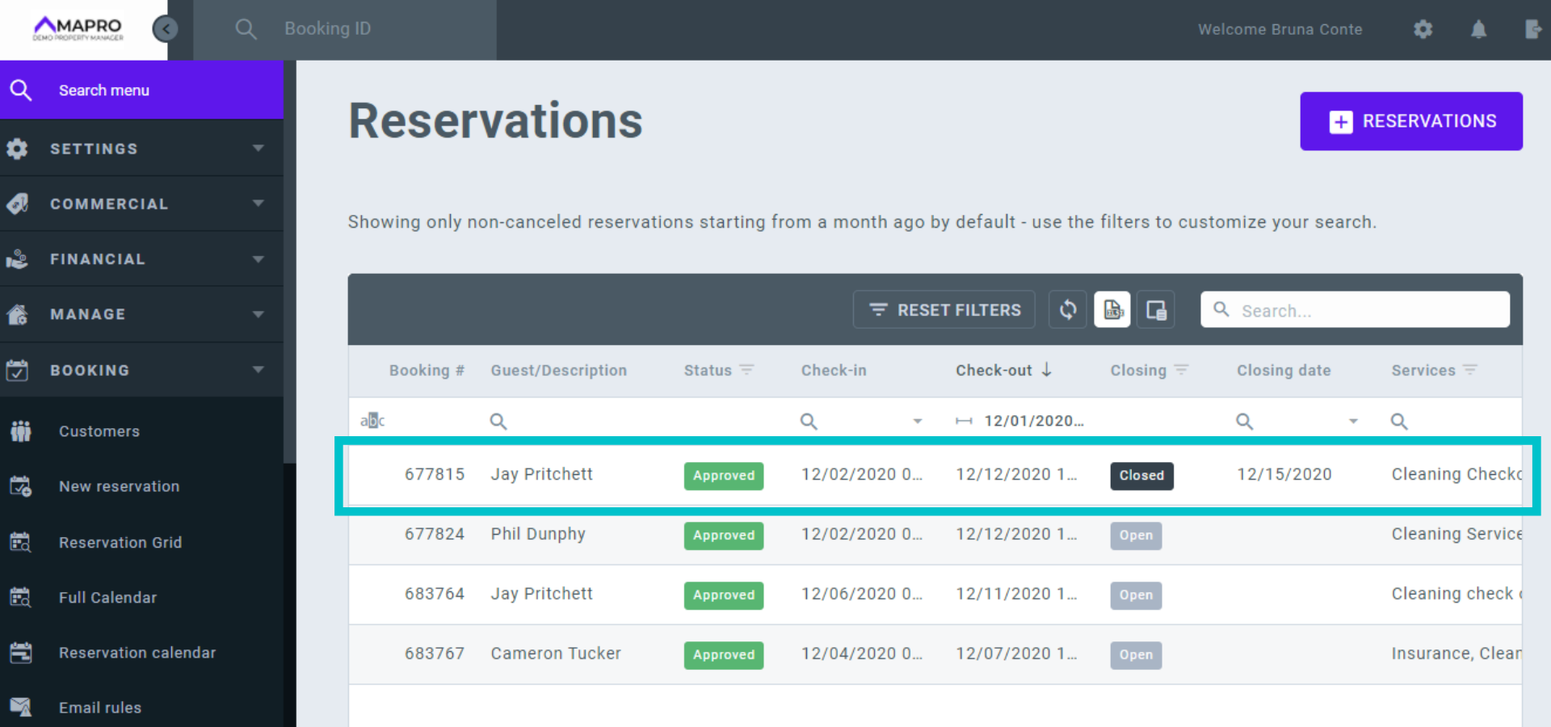Click the Status column filter icon

click(747, 370)
